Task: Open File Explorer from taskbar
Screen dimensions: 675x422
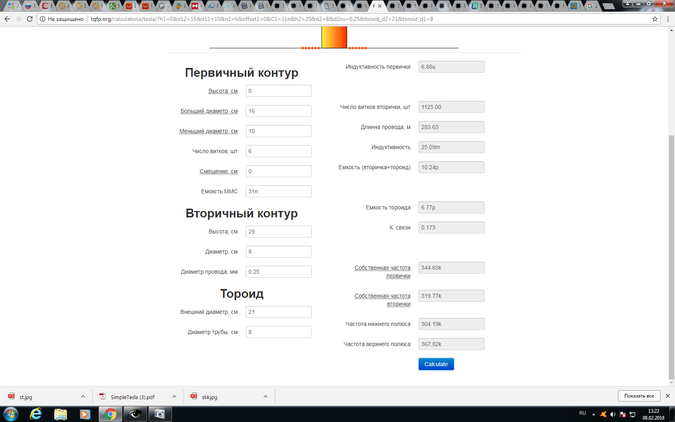Action: pyautogui.click(x=60, y=414)
